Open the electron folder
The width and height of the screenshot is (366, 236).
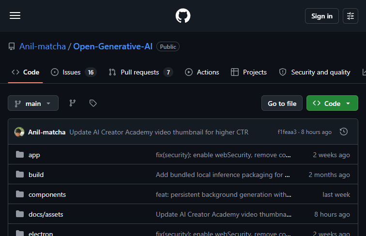click(41, 234)
